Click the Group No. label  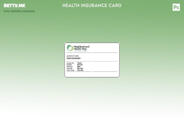click(70, 63)
